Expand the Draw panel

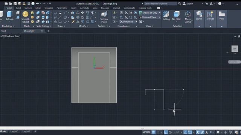61,26
